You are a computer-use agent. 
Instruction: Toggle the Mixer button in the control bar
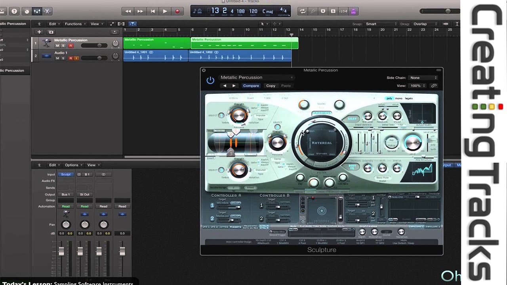click(x=37, y=11)
